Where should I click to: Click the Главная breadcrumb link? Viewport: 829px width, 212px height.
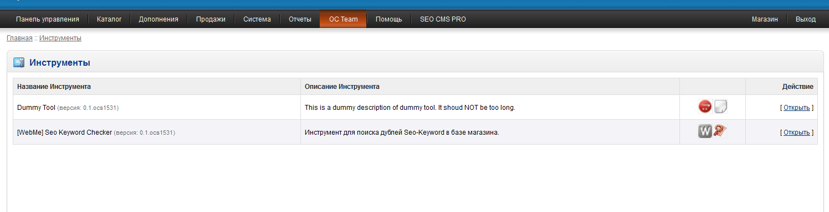pyautogui.click(x=19, y=38)
